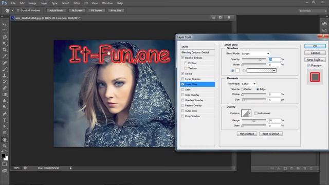Open the Technique dropdown showing Softer
Image resolution: width=329 pixels, height=185 pixels.
249,84
